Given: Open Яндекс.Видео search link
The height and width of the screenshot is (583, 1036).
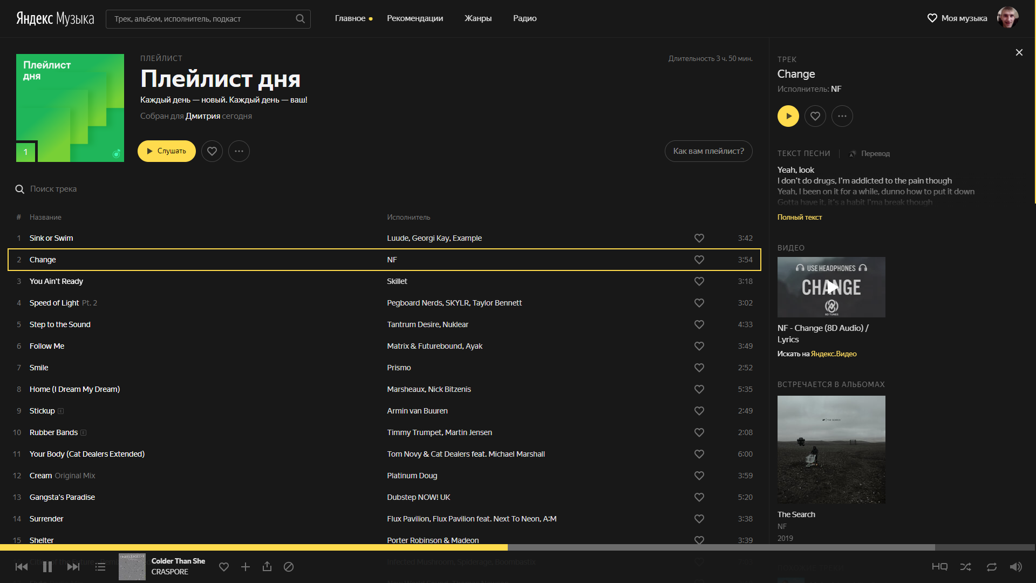Looking at the screenshot, I should 834,354.
